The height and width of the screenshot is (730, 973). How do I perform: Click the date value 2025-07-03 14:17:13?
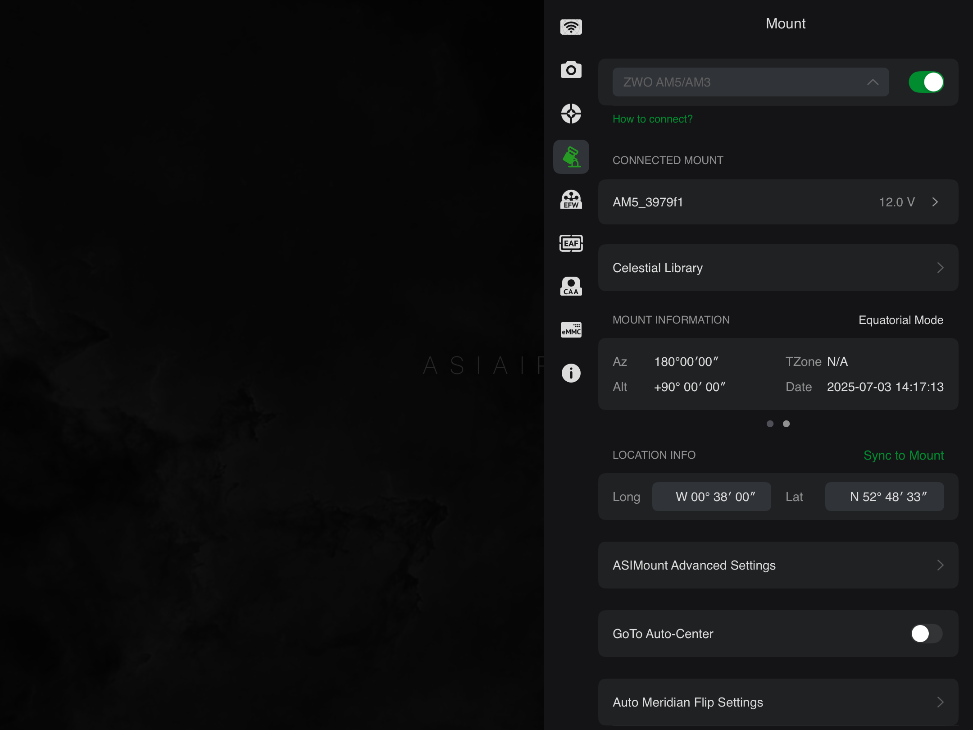point(885,387)
